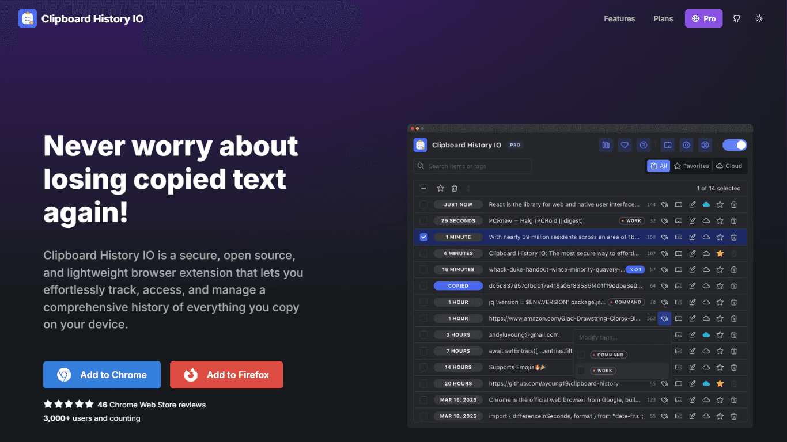Check the COMMAND tag checkbox in tag popup
Screen dimensions: 787x442
point(581,355)
